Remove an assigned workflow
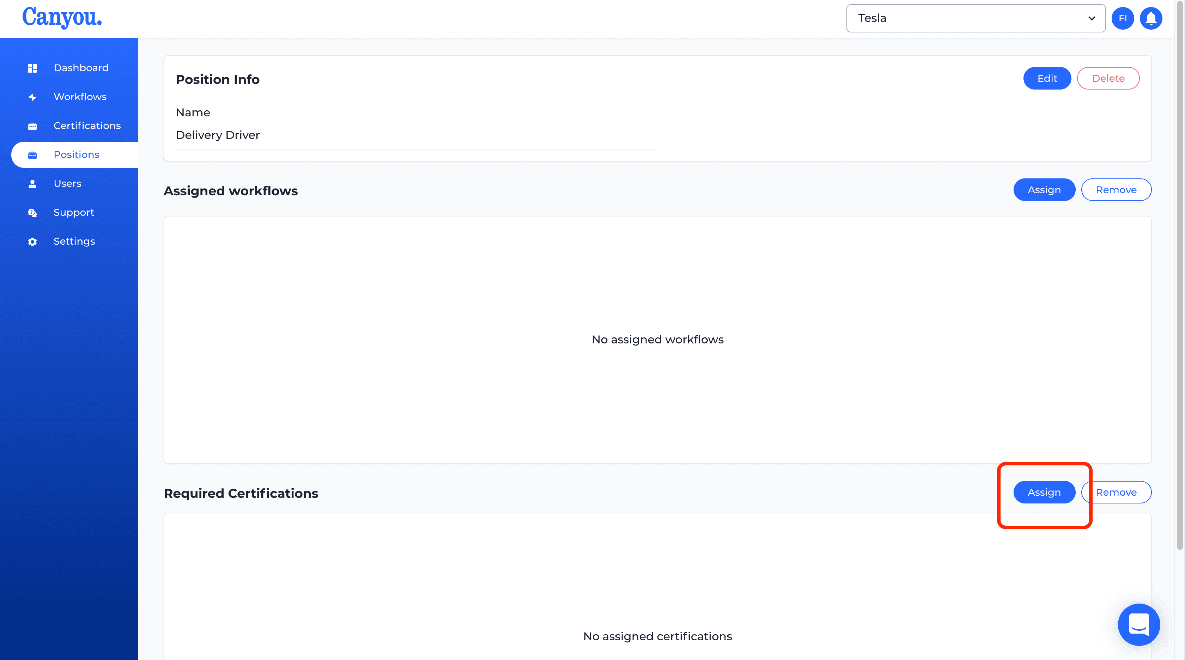 tap(1116, 190)
